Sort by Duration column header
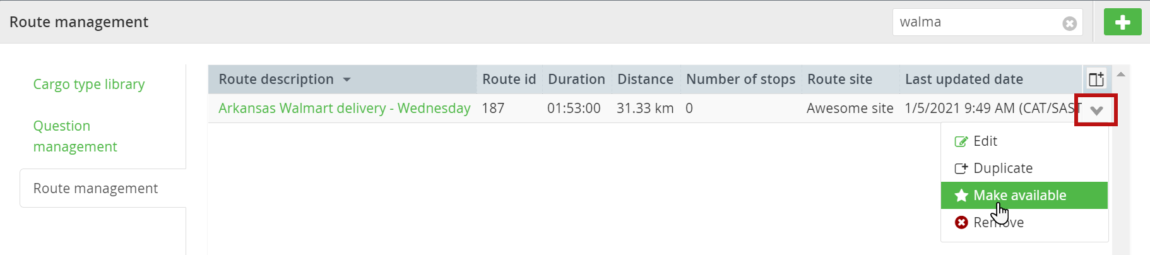1150x255 pixels. click(576, 79)
